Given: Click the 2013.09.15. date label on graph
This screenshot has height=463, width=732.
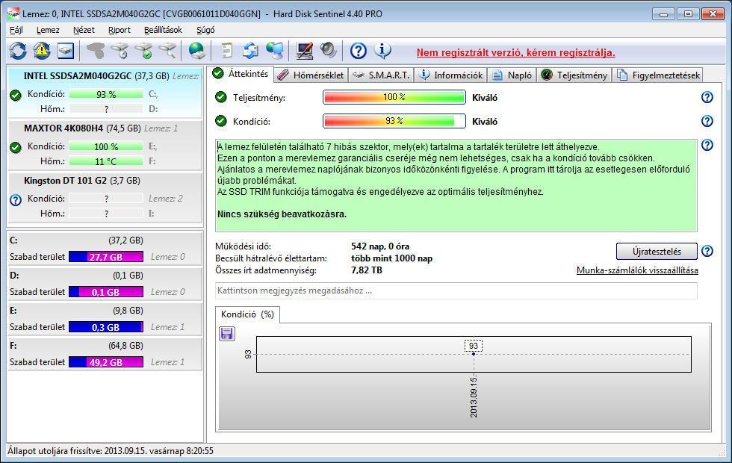Looking at the screenshot, I should click(474, 397).
